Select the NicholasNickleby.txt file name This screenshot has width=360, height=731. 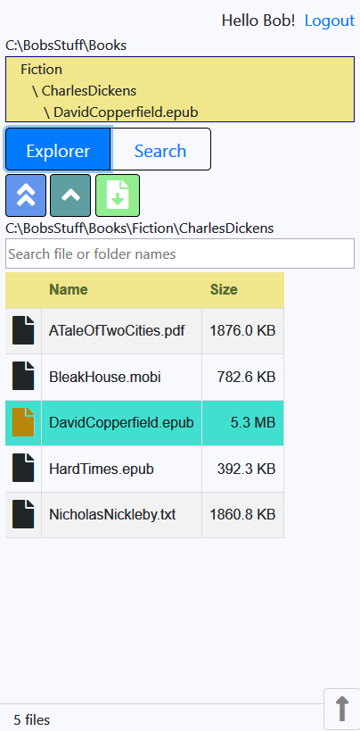pyautogui.click(x=112, y=515)
